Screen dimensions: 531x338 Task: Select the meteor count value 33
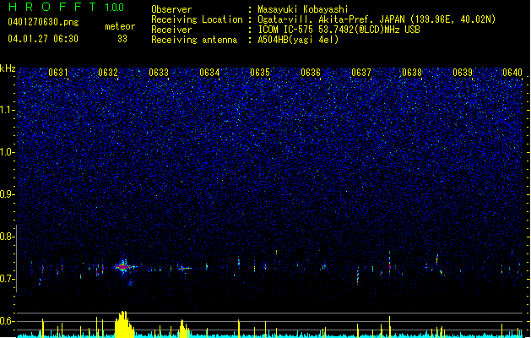point(122,39)
